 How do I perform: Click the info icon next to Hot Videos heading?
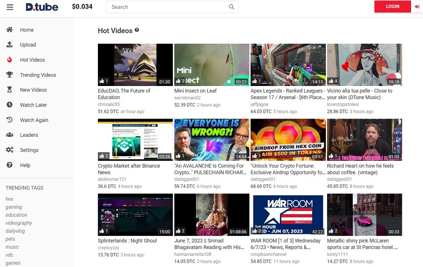137,30
